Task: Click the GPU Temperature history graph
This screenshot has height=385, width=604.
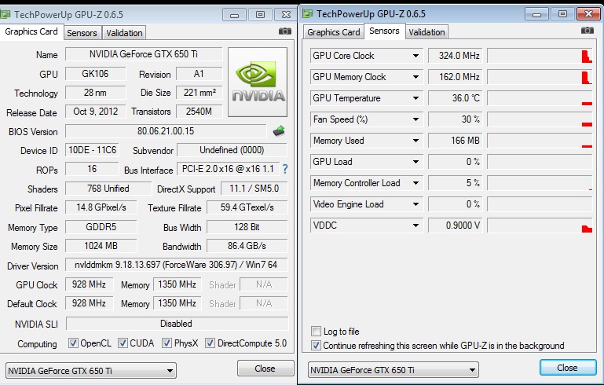Action: [540, 98]
